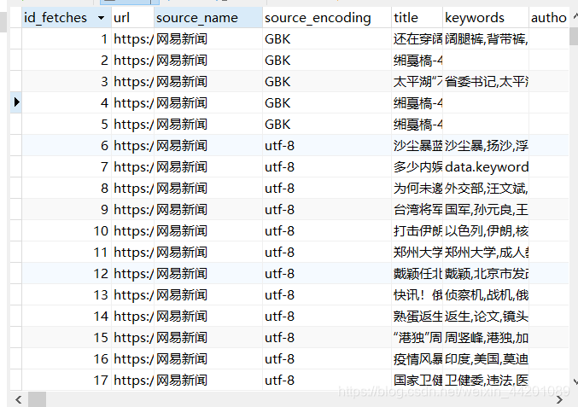Click the vertical scrollbar down arrow
The width and height of the screenshot is (578, 407).
575,381
